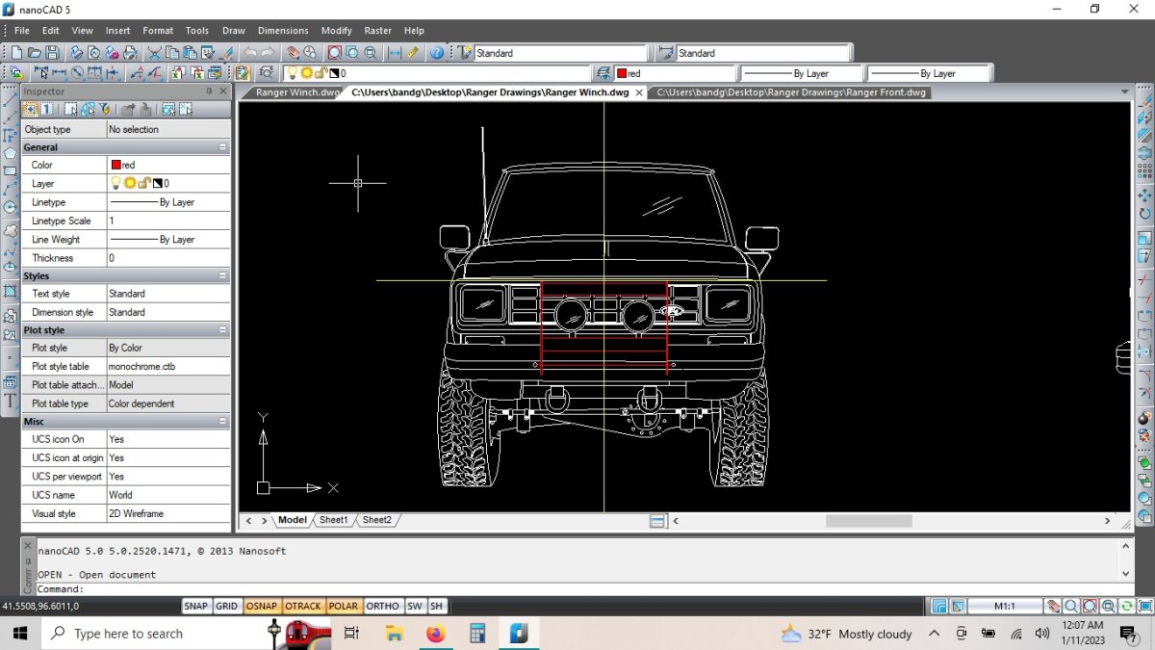
Task: Switch to the Sheet1 layout tab
Action: (x=333, y=520)
